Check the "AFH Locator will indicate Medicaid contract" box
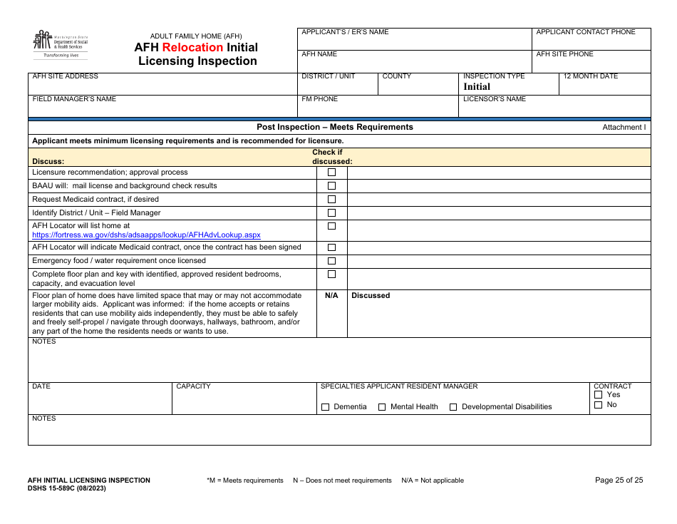Viewport: 677px width, 524px height. tap(331, 247)
